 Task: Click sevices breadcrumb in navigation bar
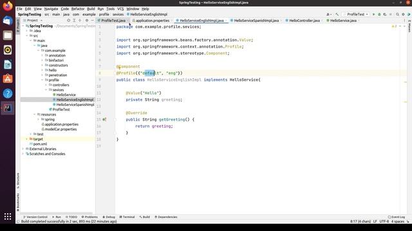click(118, 14)
